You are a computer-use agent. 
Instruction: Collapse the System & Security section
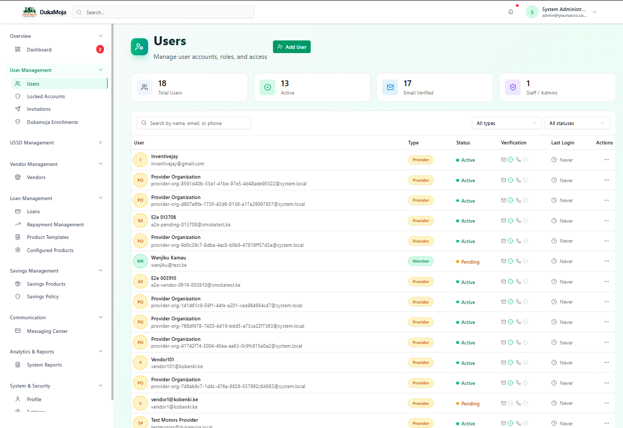100,385
